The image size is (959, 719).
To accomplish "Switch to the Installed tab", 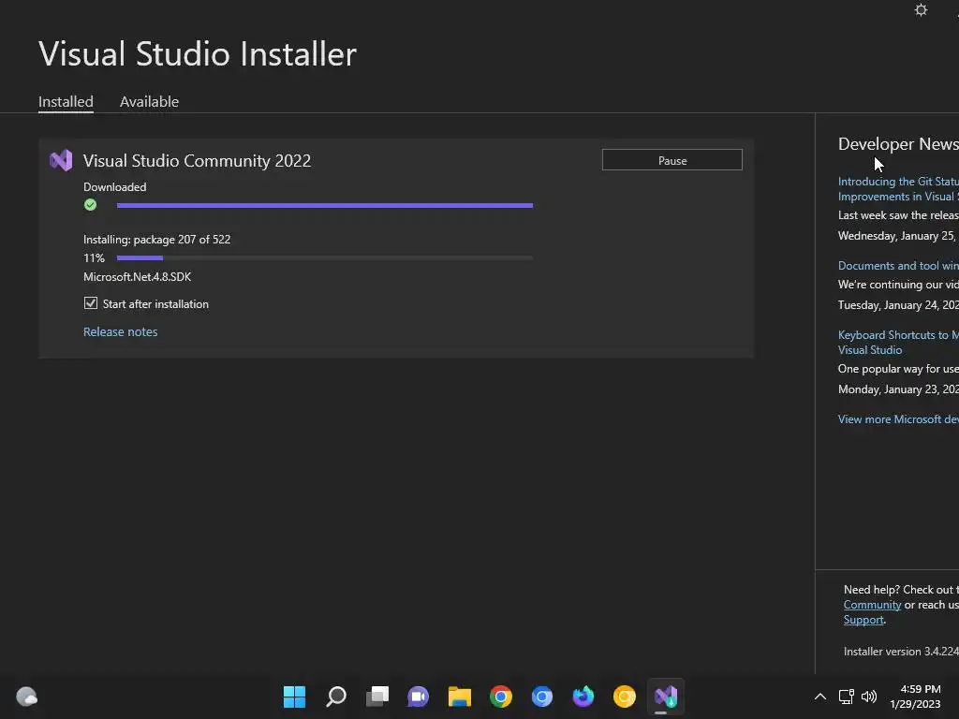I will tap(66, 101).
